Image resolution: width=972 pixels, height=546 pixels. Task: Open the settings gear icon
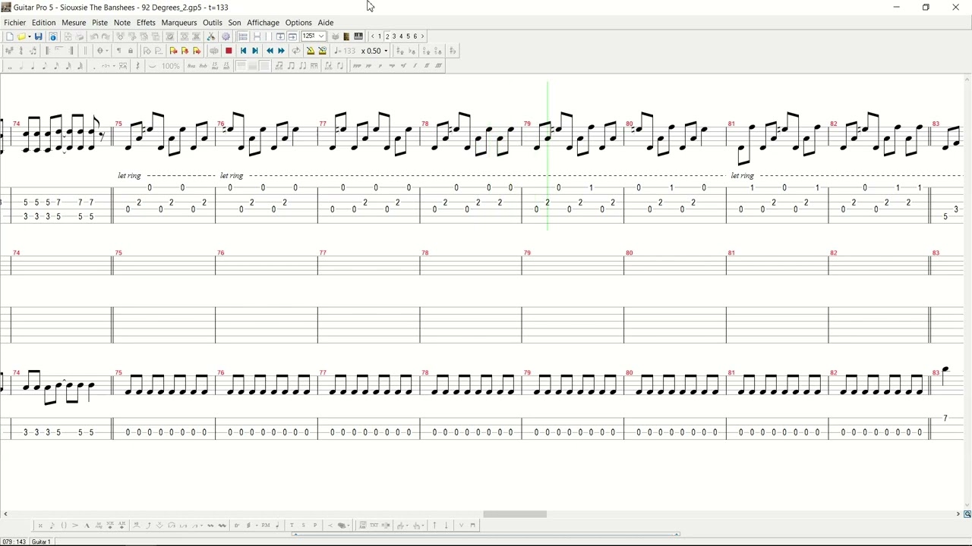pyautogui.click(x=226, y=36)
